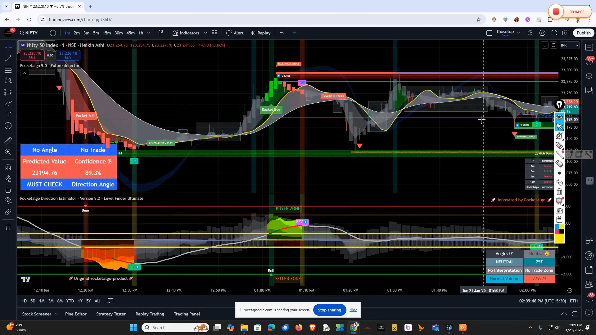Hide the screen sharing banner
Viewport: 596px width, 335px height.
[x=353, y=310]
